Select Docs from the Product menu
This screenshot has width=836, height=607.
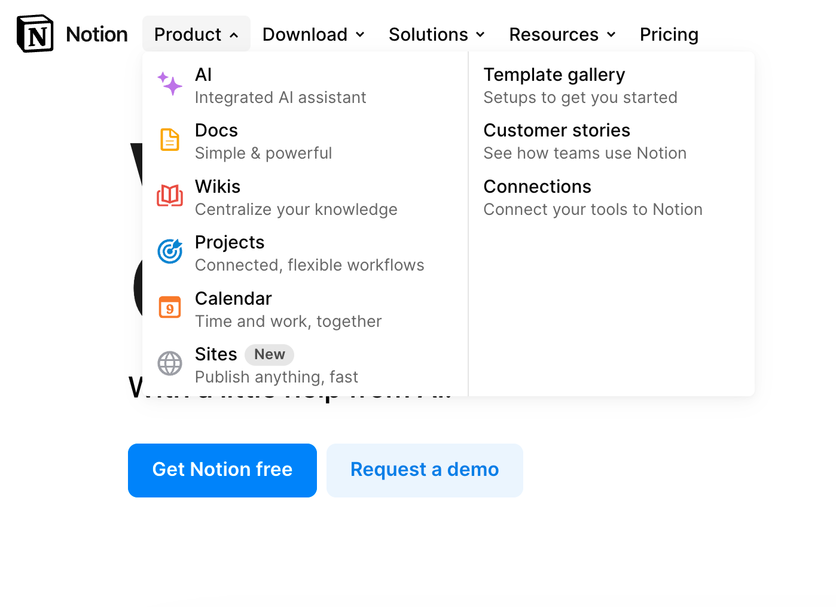[216, 130]
